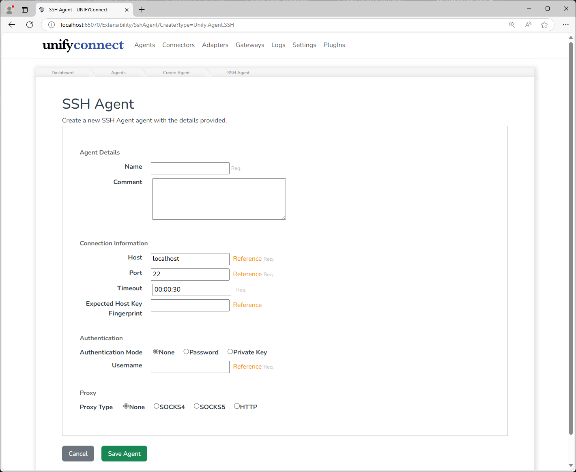The width and height of the screenshot is (576, 472).
Task: Focus the Name input field
Action: pyautogui.click(x=190, y=168)
